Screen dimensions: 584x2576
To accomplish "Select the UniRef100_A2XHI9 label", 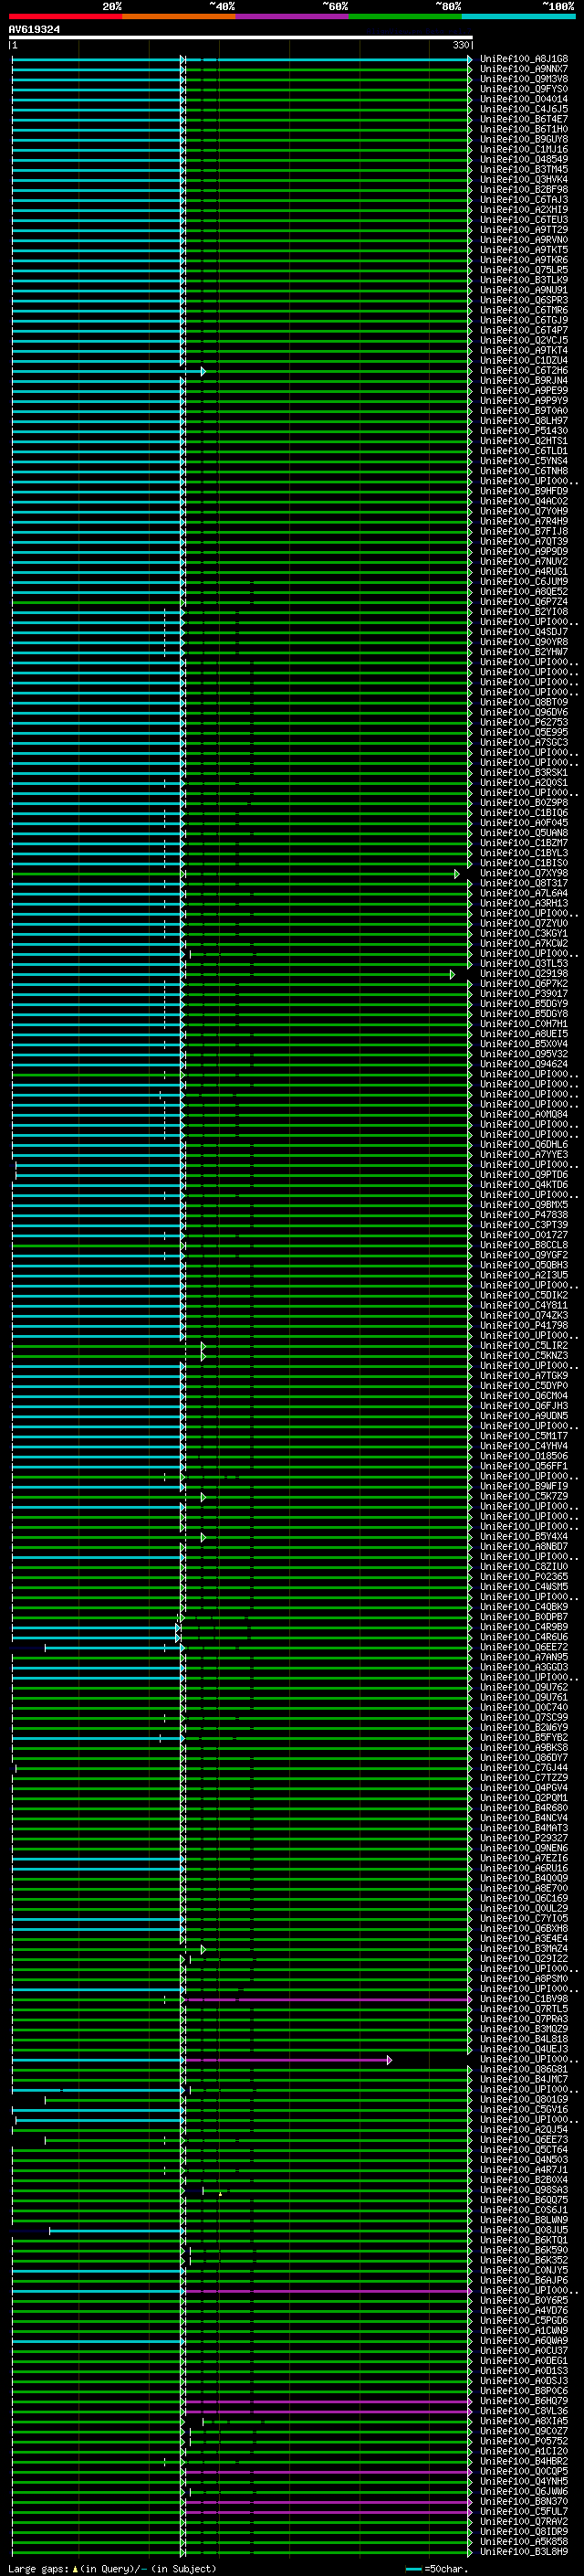I will (524, 210).
